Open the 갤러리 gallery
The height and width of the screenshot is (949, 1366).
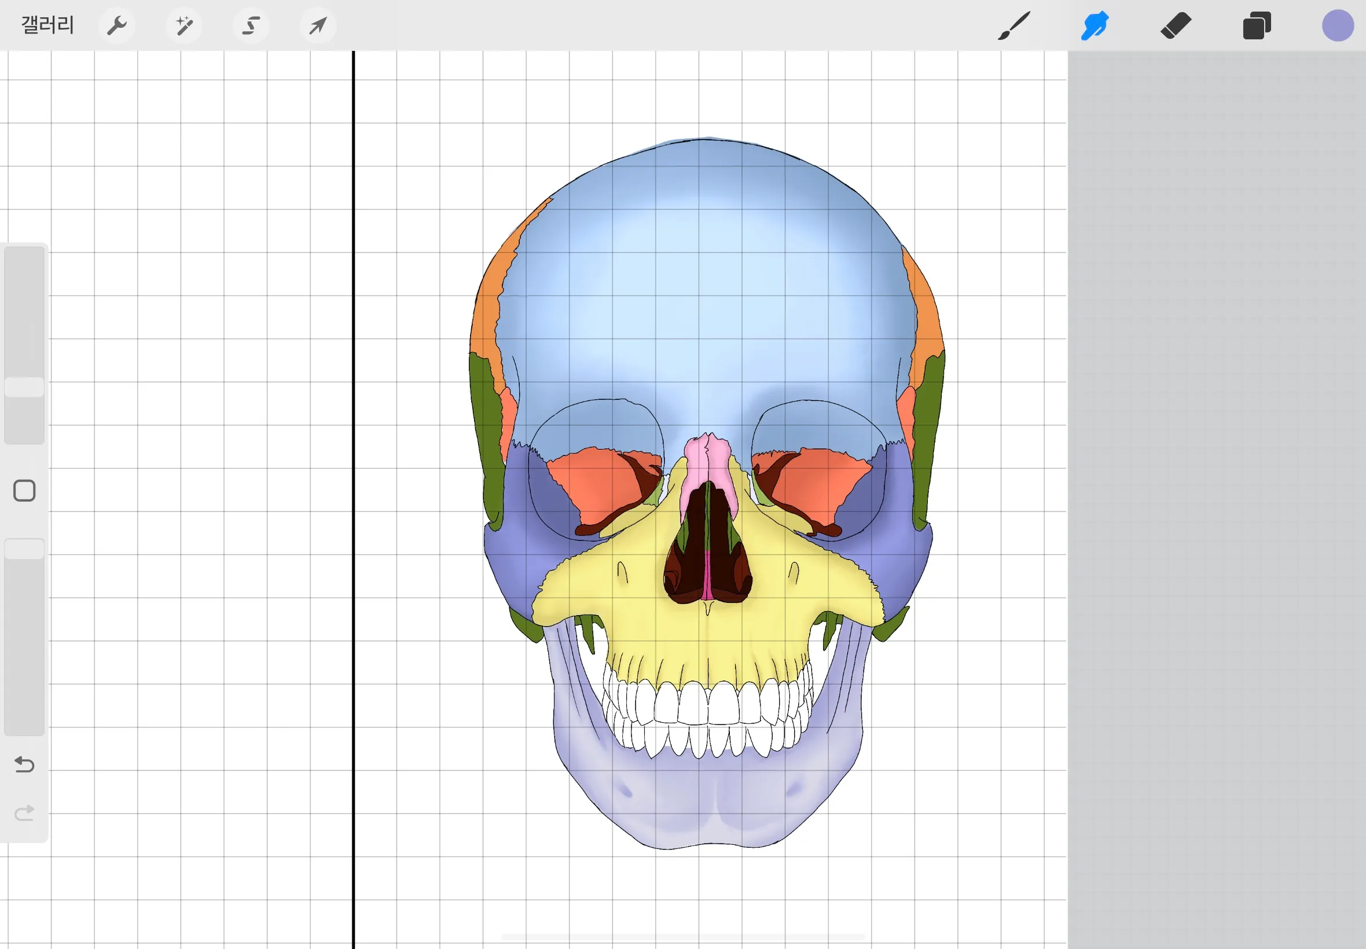pos(47,25)
